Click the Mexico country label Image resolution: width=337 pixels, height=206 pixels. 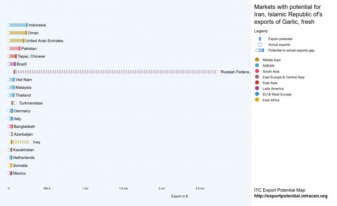click(x=19, y=173)
